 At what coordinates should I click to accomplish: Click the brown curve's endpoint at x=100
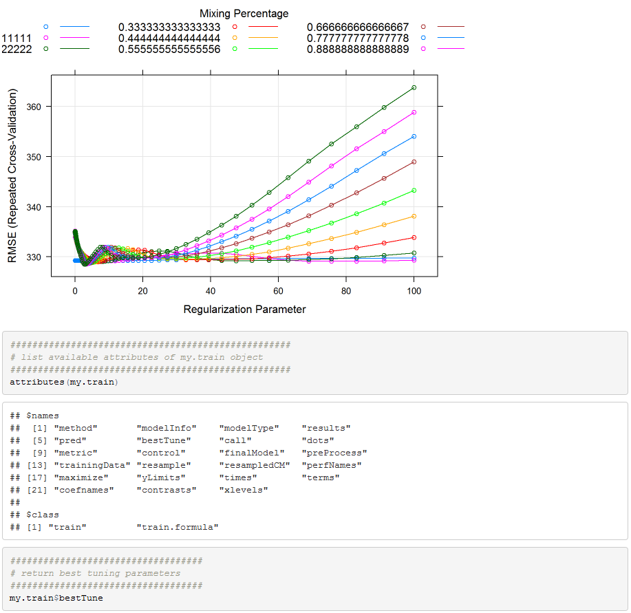tap(414, 162)
